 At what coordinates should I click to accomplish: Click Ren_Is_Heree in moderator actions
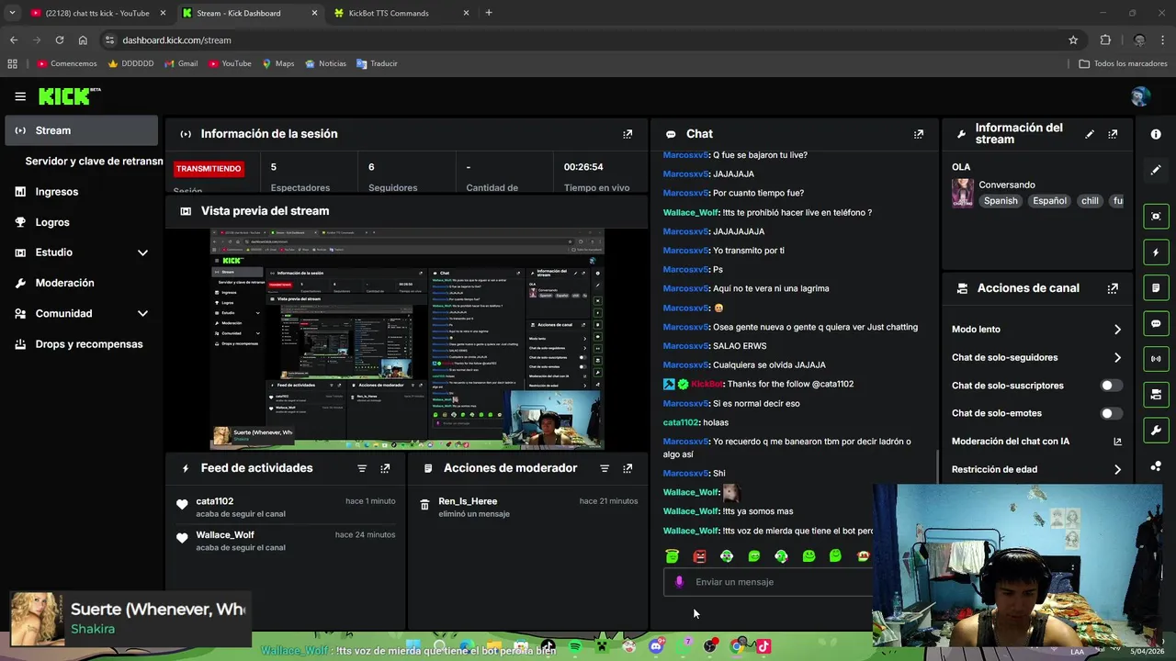tap(468, 501)
